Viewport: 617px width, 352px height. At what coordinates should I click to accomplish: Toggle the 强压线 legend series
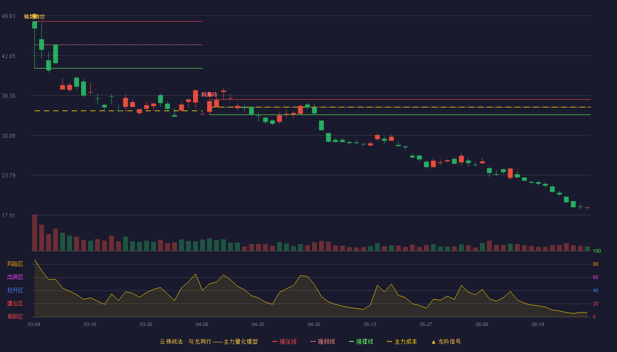(284, 341)
